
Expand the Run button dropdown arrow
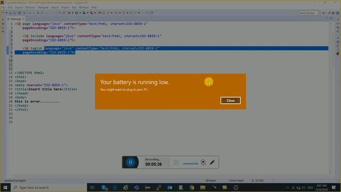click(80, 13)
